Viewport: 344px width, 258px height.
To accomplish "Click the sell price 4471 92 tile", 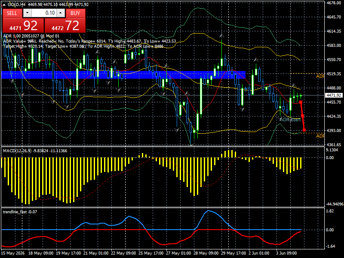I will click(x=23, y=25).
